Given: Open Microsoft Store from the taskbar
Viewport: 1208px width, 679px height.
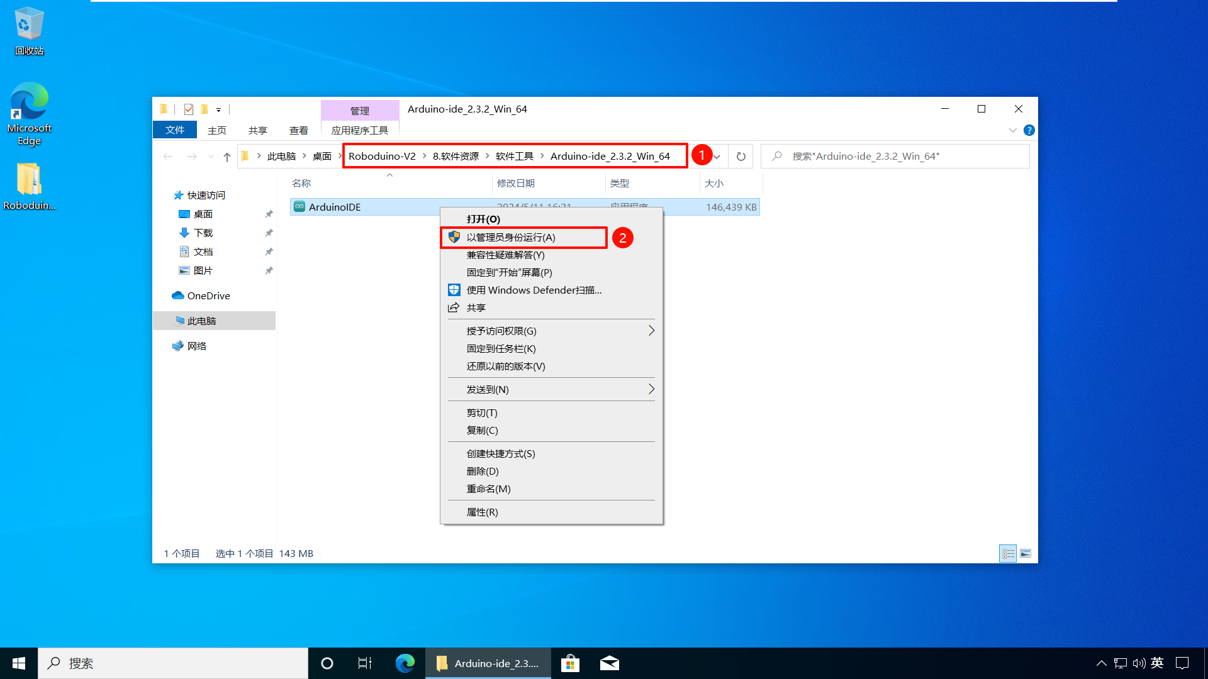Looking at the screenshot, I should [x=570, y=663].
